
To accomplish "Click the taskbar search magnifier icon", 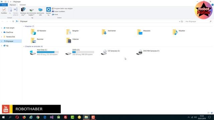I will pyautogui.click(x=10, y=117).
